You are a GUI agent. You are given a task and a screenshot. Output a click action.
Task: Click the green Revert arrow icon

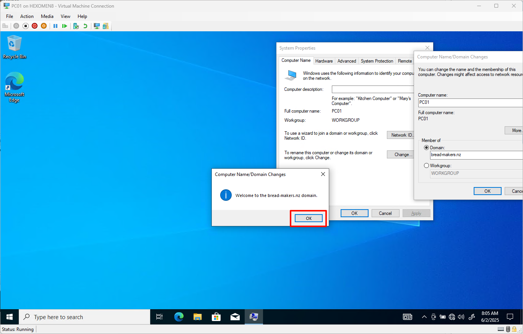coord(85,26)
